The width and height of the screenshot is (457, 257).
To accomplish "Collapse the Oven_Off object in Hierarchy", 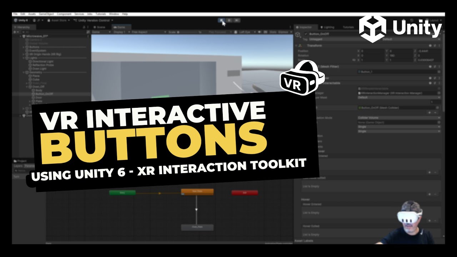I will [x=27, y=87].
